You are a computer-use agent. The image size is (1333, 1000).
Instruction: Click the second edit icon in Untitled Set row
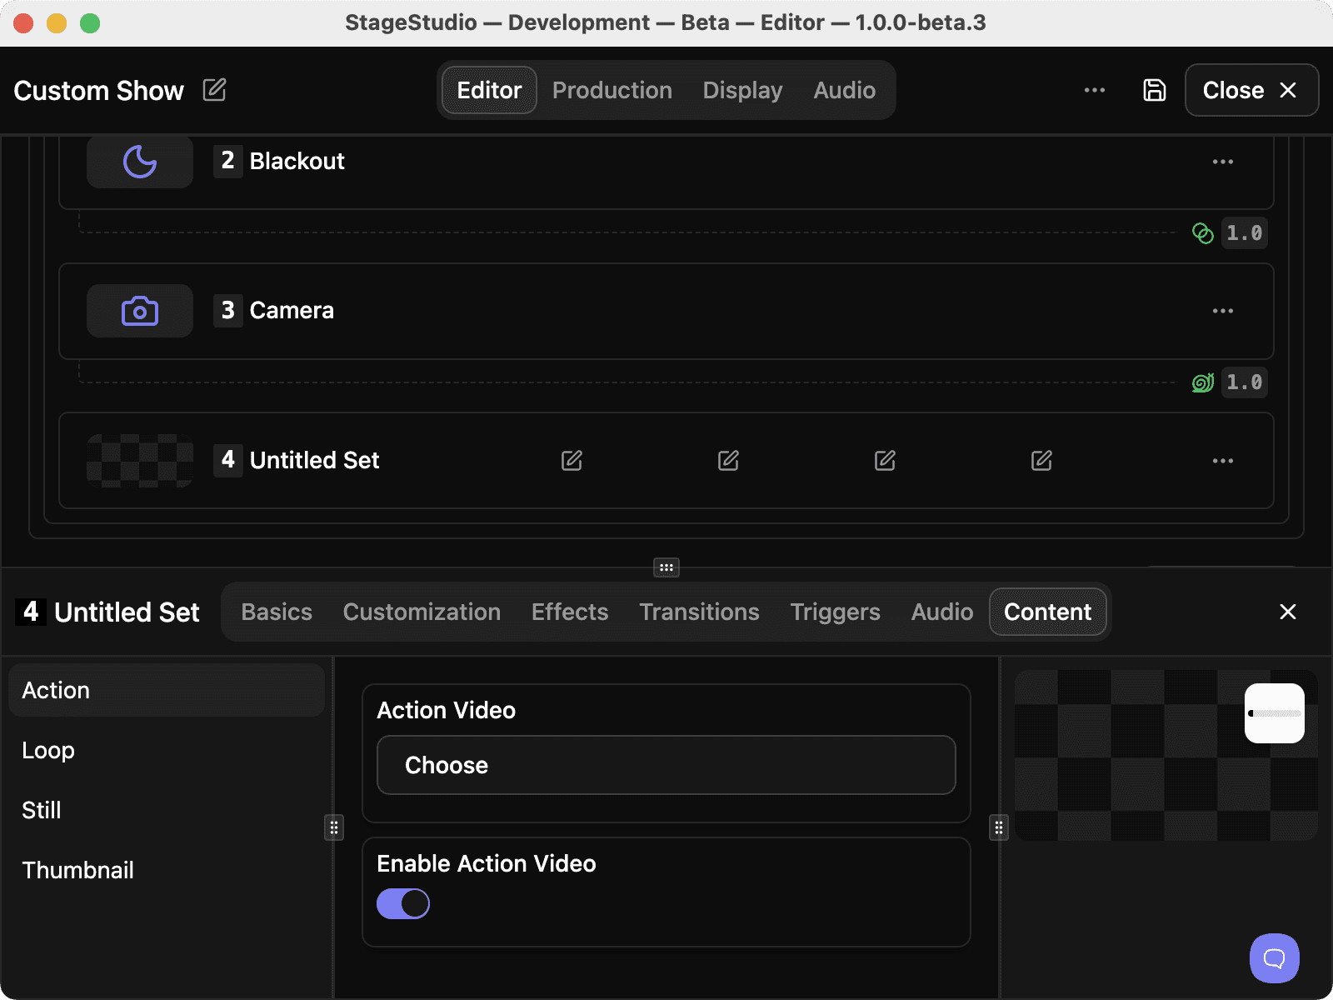[x=728, y=460]
